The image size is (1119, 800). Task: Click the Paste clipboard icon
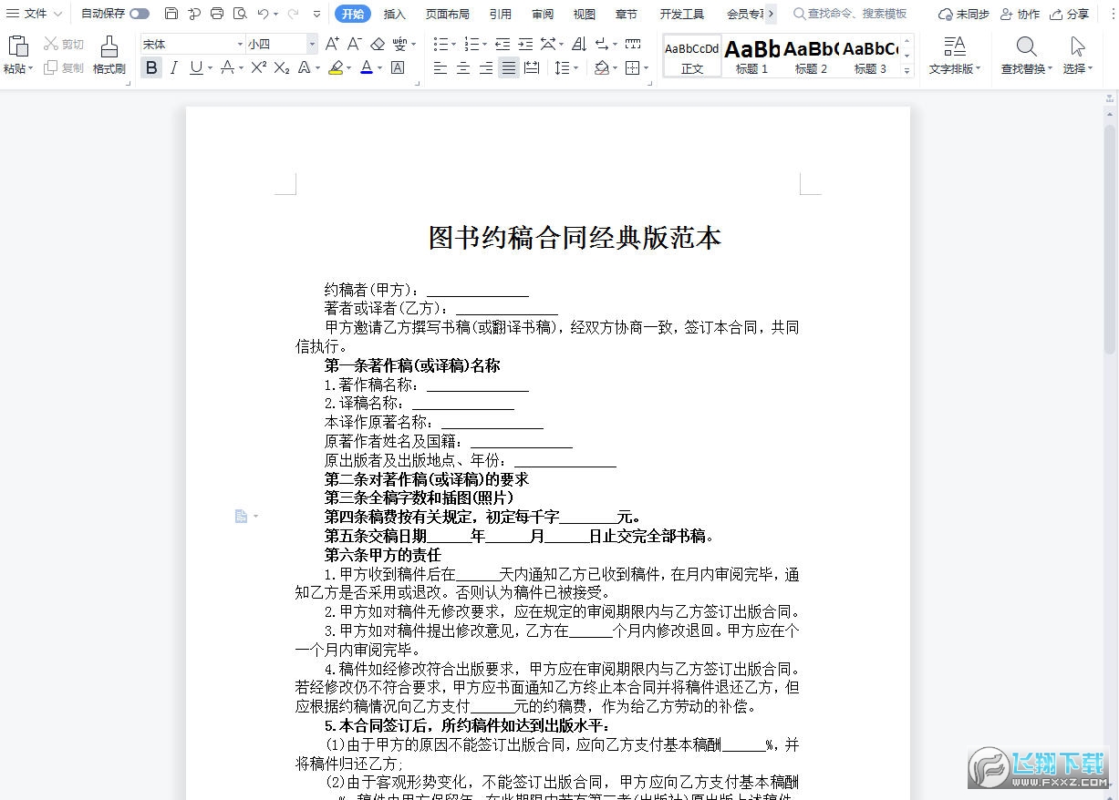click(17, 46)
